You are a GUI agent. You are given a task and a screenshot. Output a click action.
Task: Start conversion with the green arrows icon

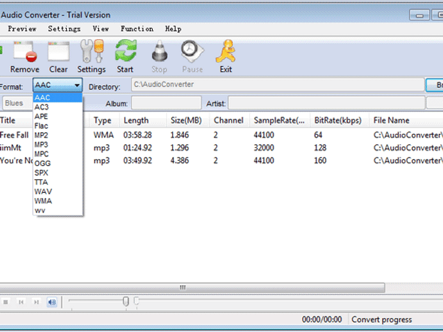(125, 56)
